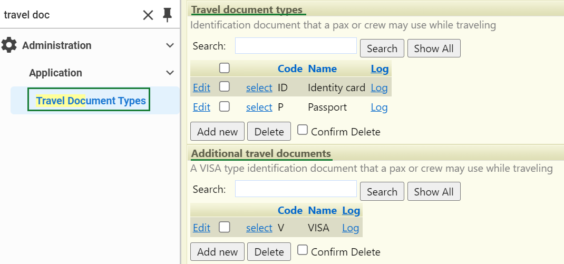The image size is (564, 264).
Task: Collapse the Application submenu chevron
Action: [170, 73]
